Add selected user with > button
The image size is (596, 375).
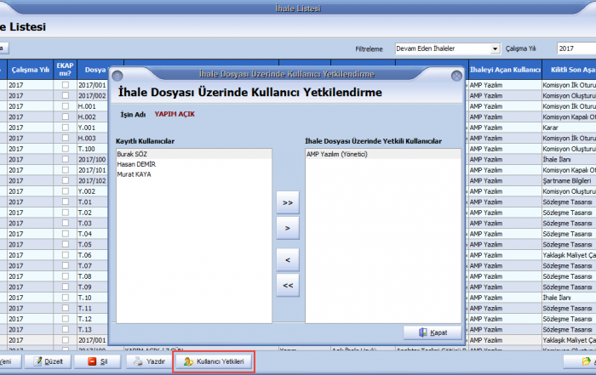(288, 229)
